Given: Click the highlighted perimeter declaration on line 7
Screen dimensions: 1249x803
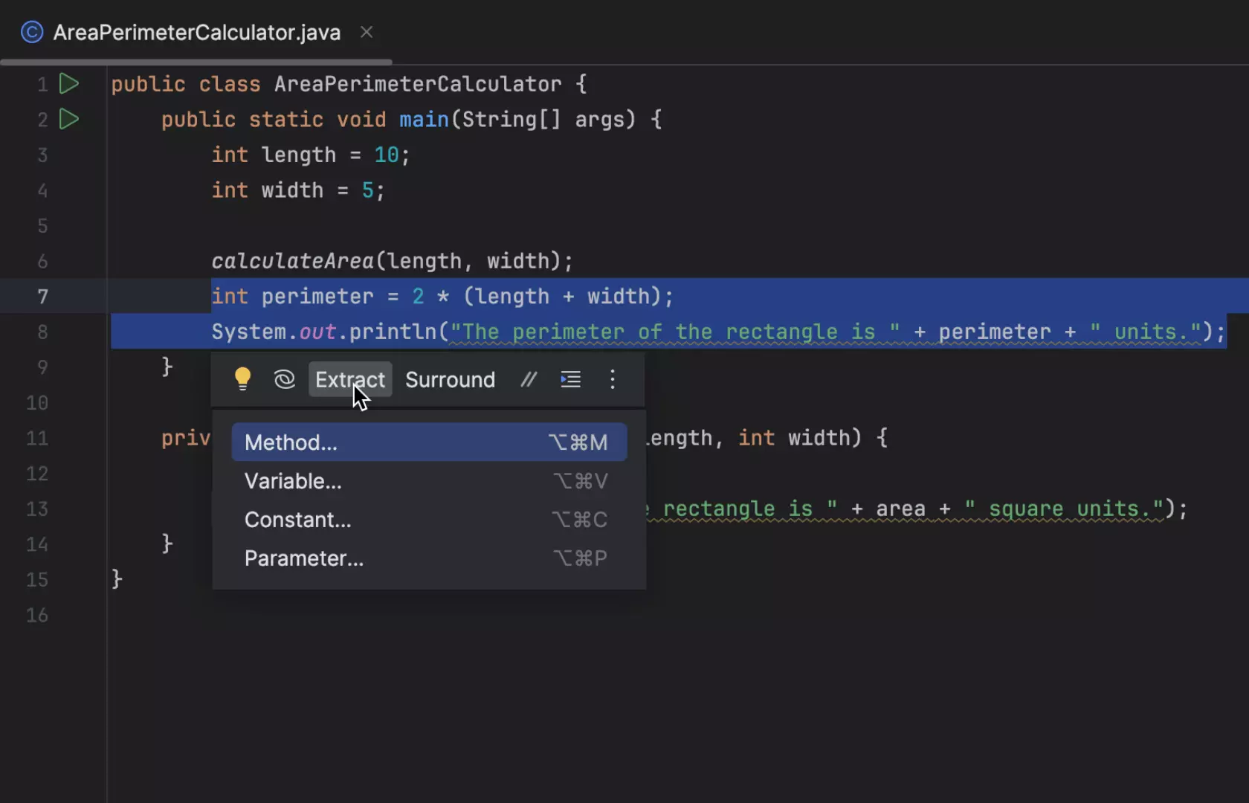Looking at the screenshot, I should point(318,296).
